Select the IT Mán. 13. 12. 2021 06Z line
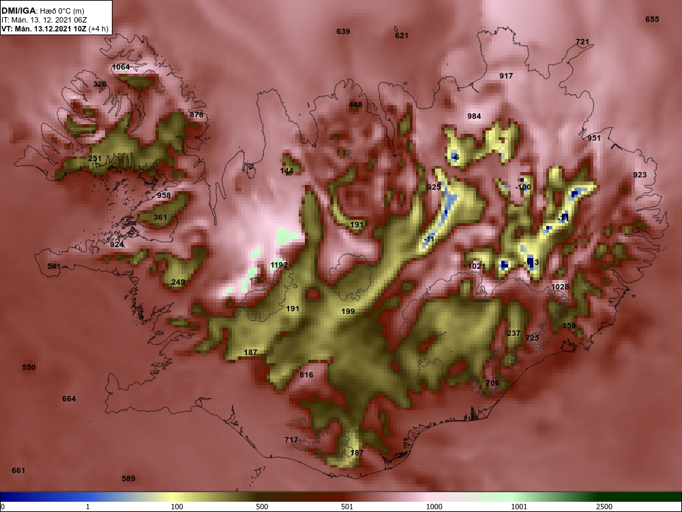The image size is (682, 512). 44,20
